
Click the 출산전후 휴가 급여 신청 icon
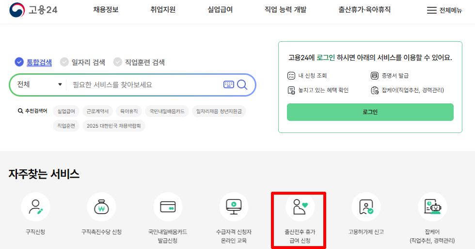point(300,207)
